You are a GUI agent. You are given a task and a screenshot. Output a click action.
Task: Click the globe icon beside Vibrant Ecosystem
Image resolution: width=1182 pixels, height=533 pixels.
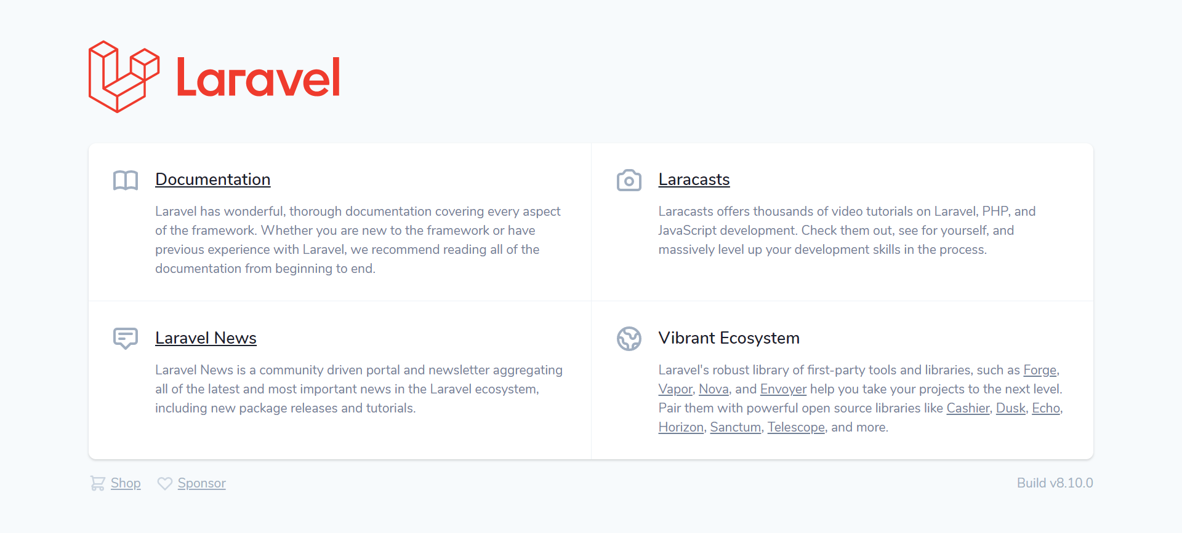[629, 339]
